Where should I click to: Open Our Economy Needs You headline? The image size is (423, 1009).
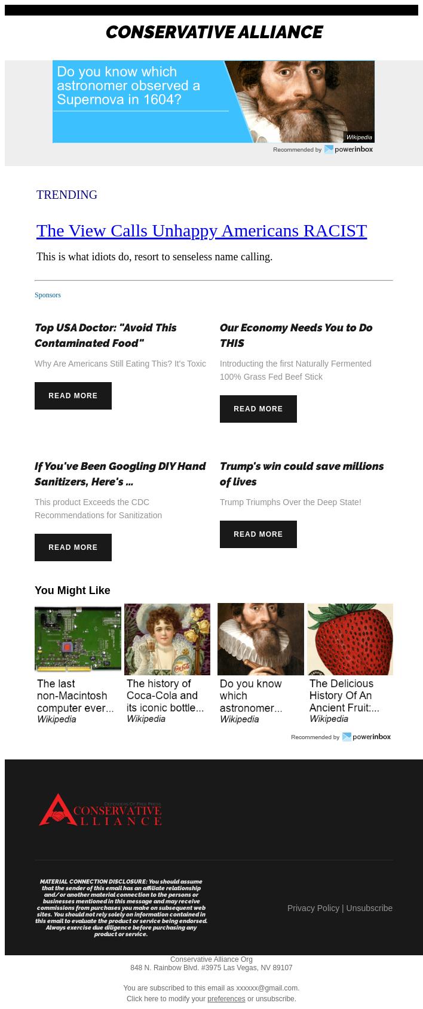click(296, 336)
